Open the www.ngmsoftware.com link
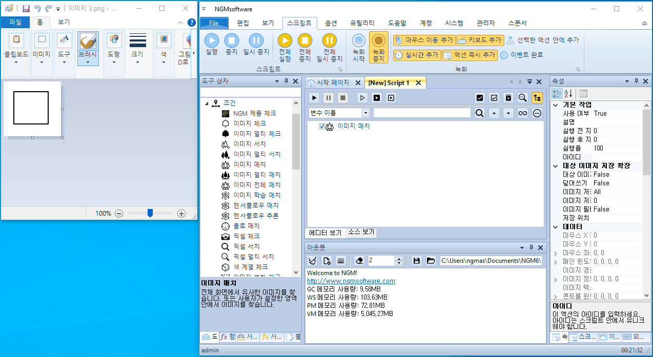The width and height of the screenshot is (653, 357). point(351,281)
